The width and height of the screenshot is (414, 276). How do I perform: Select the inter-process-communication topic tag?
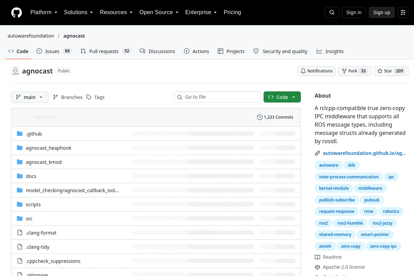[x=349, y=177]
